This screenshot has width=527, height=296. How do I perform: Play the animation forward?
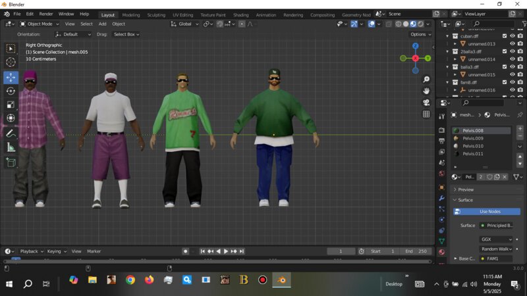226,251
